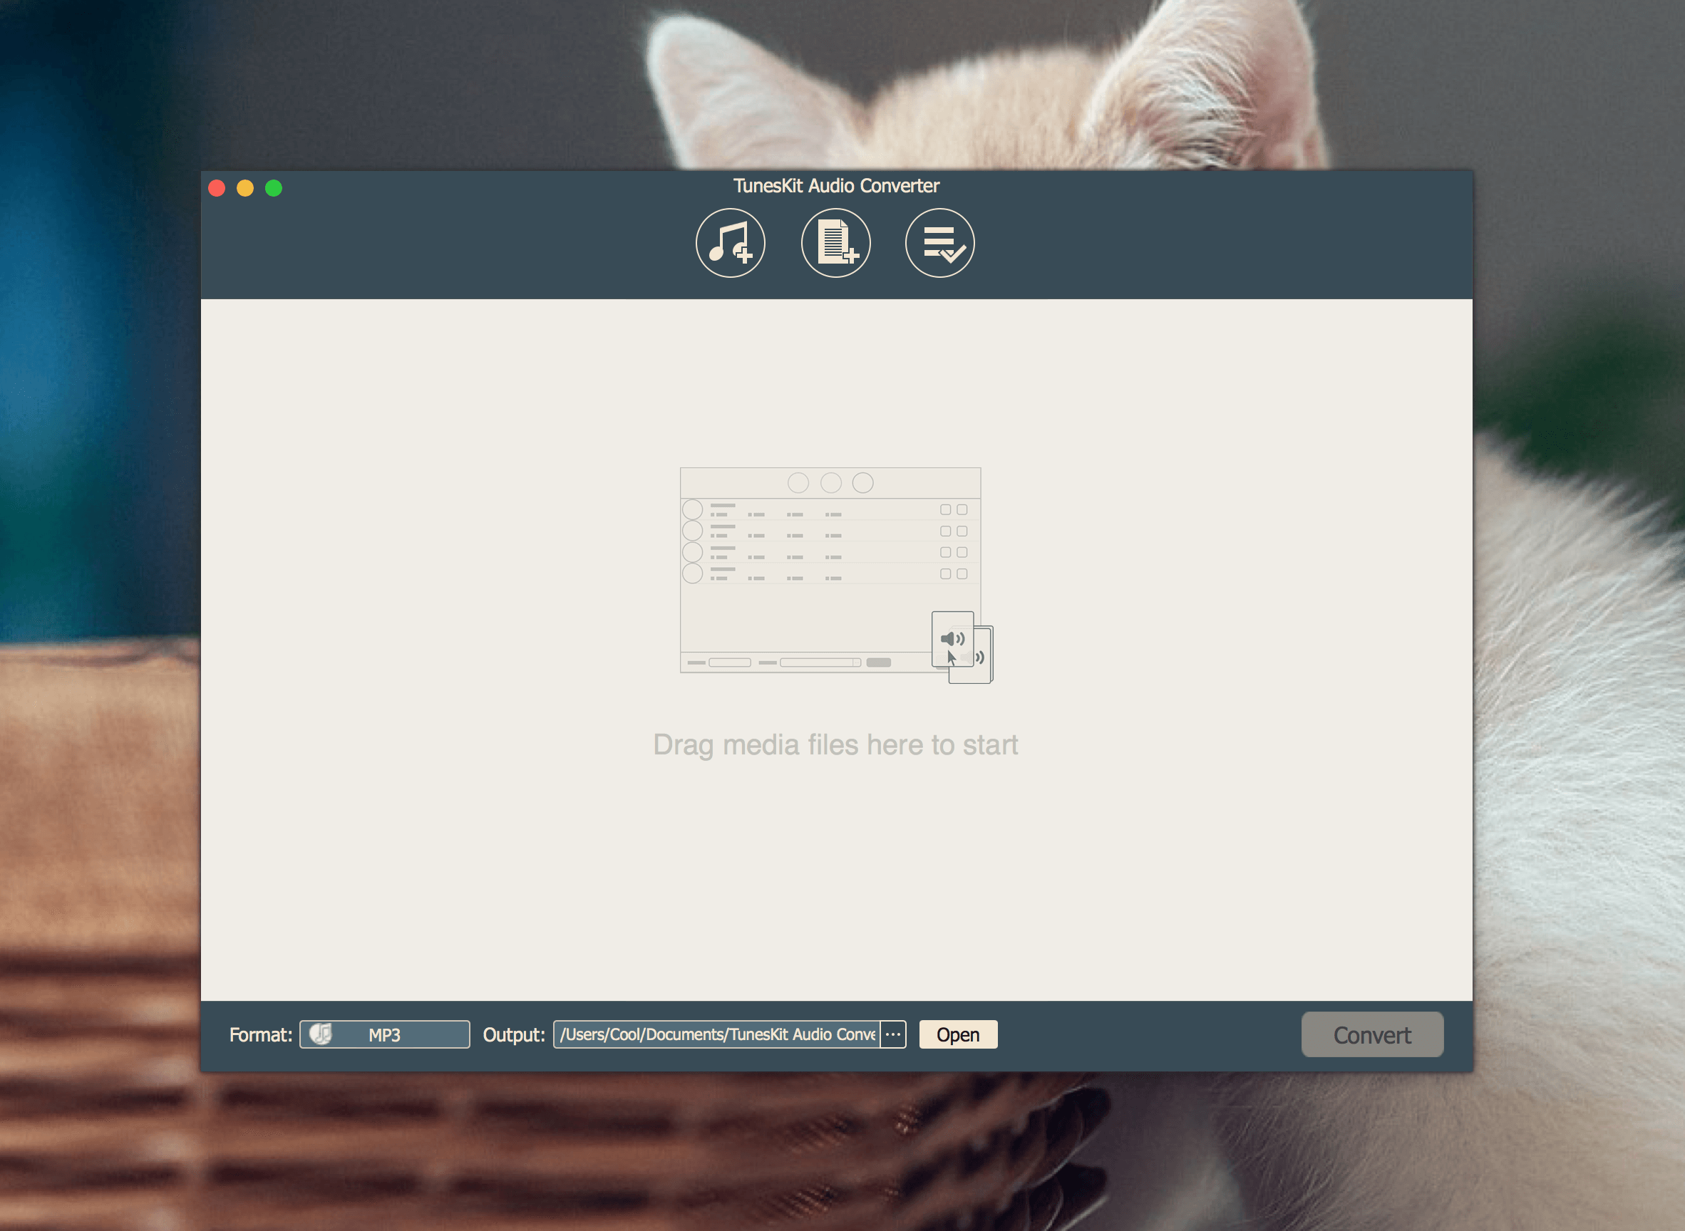Click the Open output folder button
This screenshot has width=1685, height=1231.
pyautogui.click(x=958, y=1034)
